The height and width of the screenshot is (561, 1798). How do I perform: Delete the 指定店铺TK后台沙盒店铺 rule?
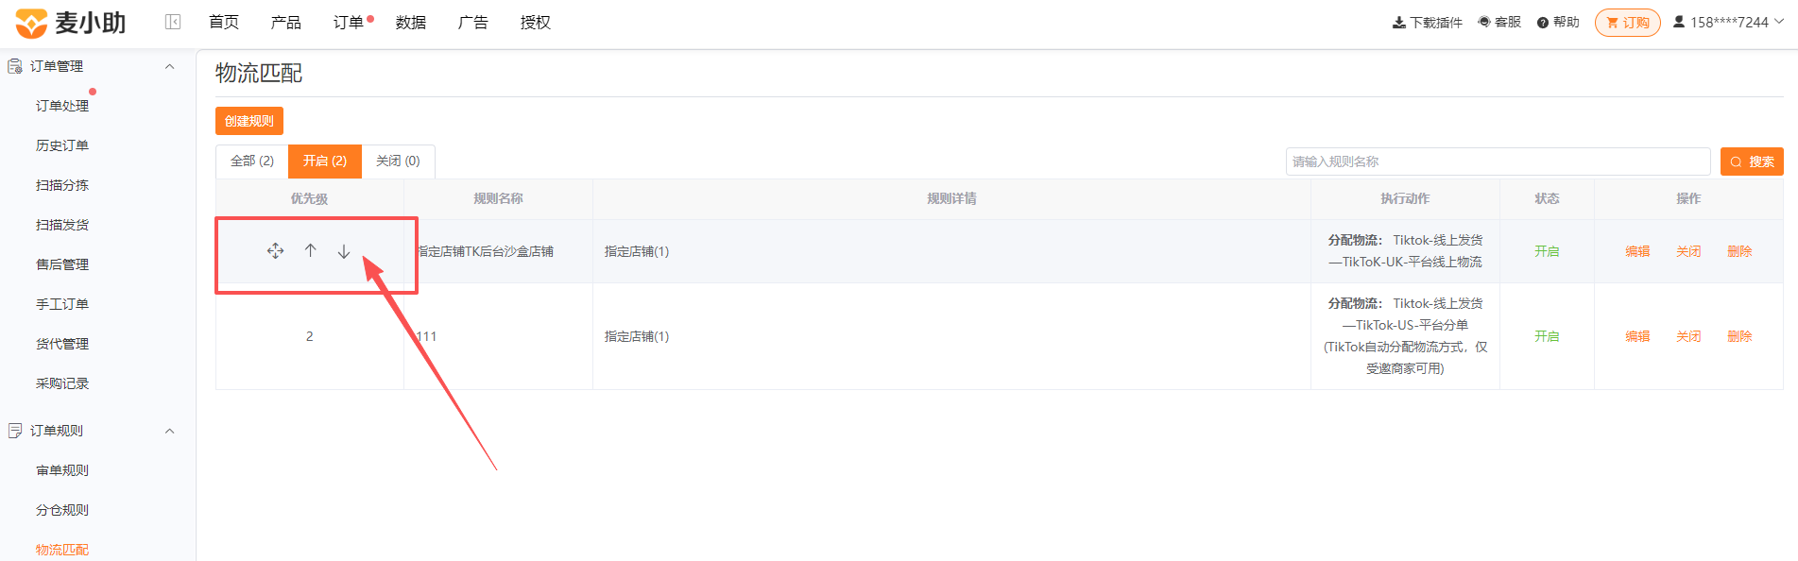tap(1739, 251)
